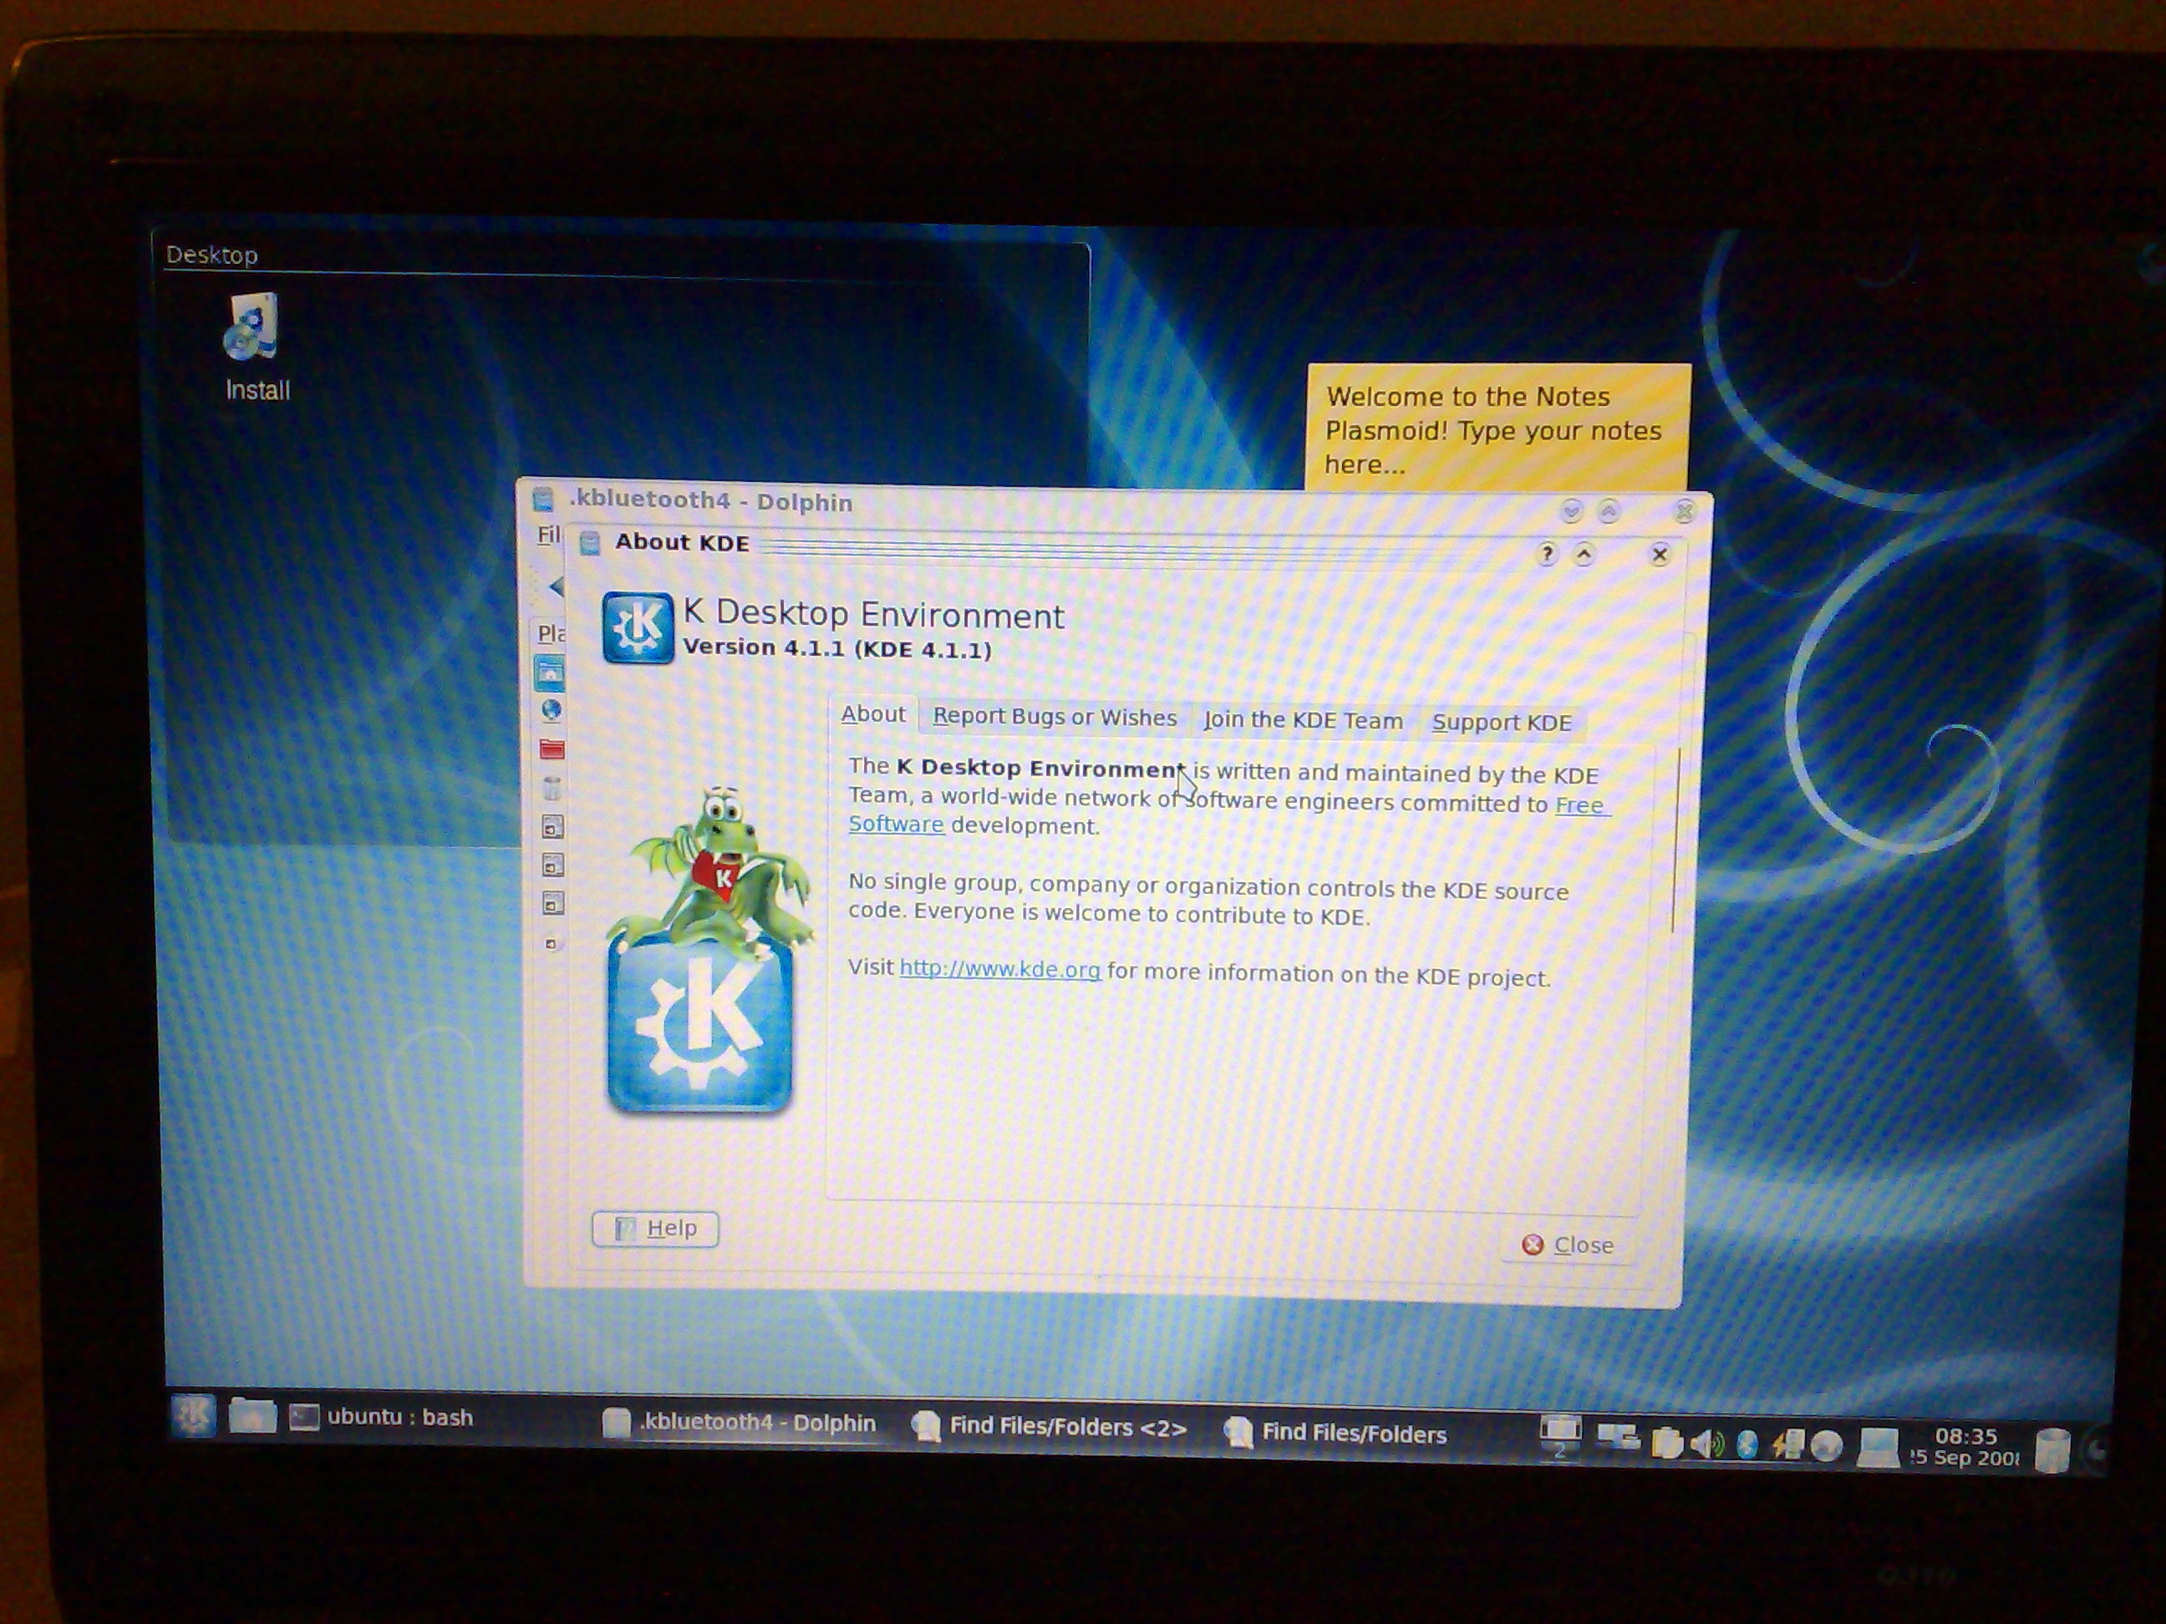Image resolution: width=2166 pixels, height=1624 pixels.
Task: Switch to Join the KDE Team tab
Action: pos(1304,720)
